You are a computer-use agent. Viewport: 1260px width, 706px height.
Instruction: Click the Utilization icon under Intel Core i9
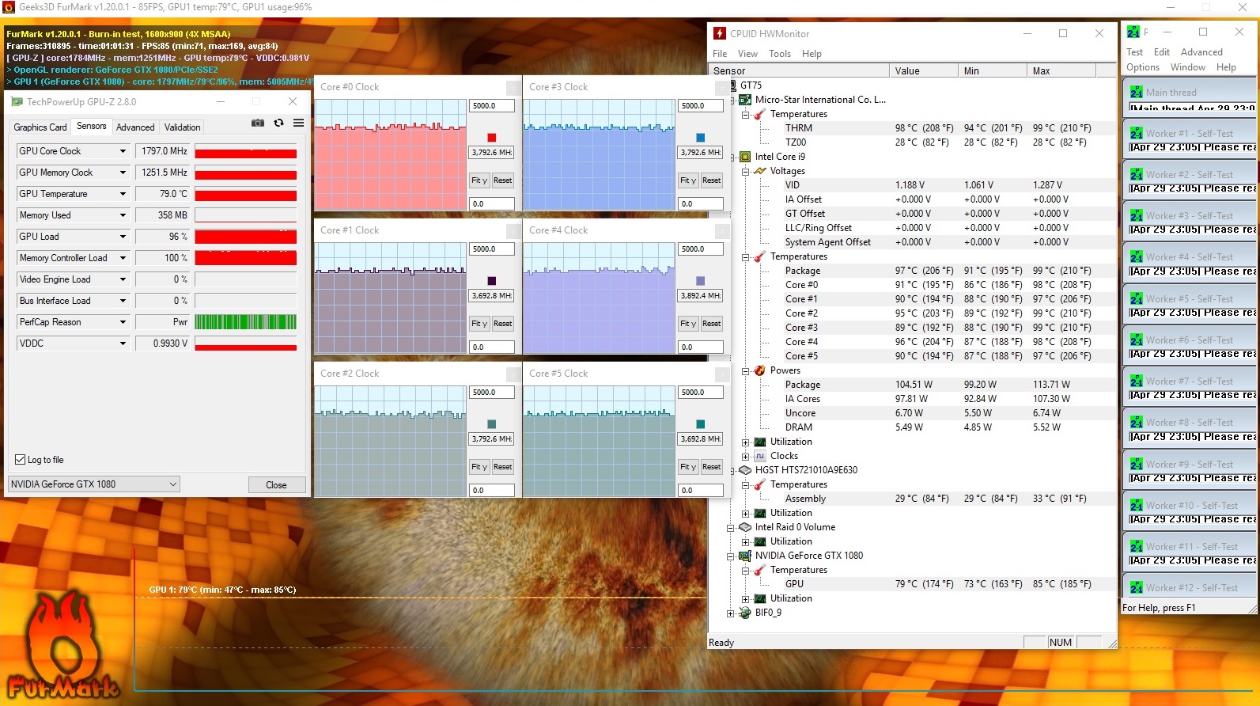(760, 442)
